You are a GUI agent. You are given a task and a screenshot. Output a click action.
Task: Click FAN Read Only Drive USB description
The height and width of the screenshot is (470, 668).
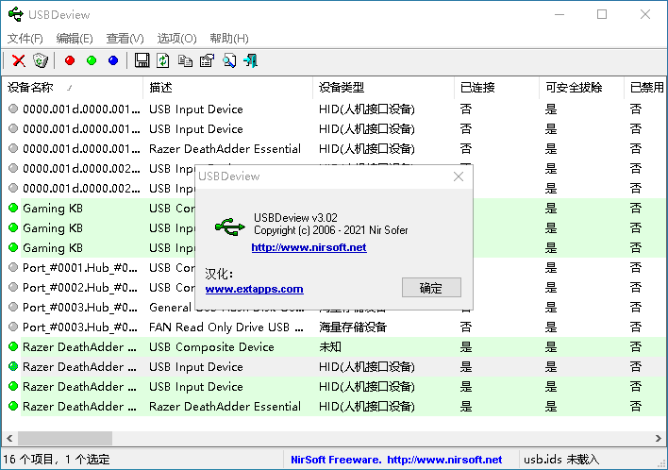pos(226,327)
